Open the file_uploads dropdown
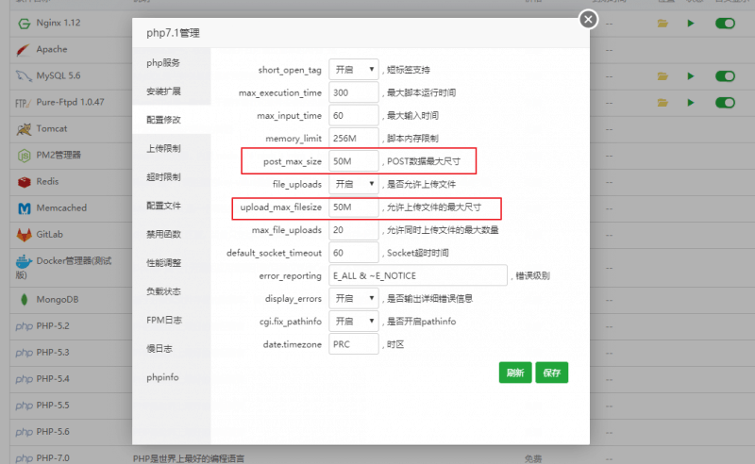Screen dimensions: 755x464 click(x=354, y=184)
